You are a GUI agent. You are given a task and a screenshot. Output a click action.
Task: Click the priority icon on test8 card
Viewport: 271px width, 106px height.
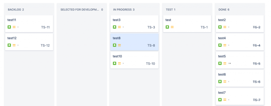click(119, 45)
